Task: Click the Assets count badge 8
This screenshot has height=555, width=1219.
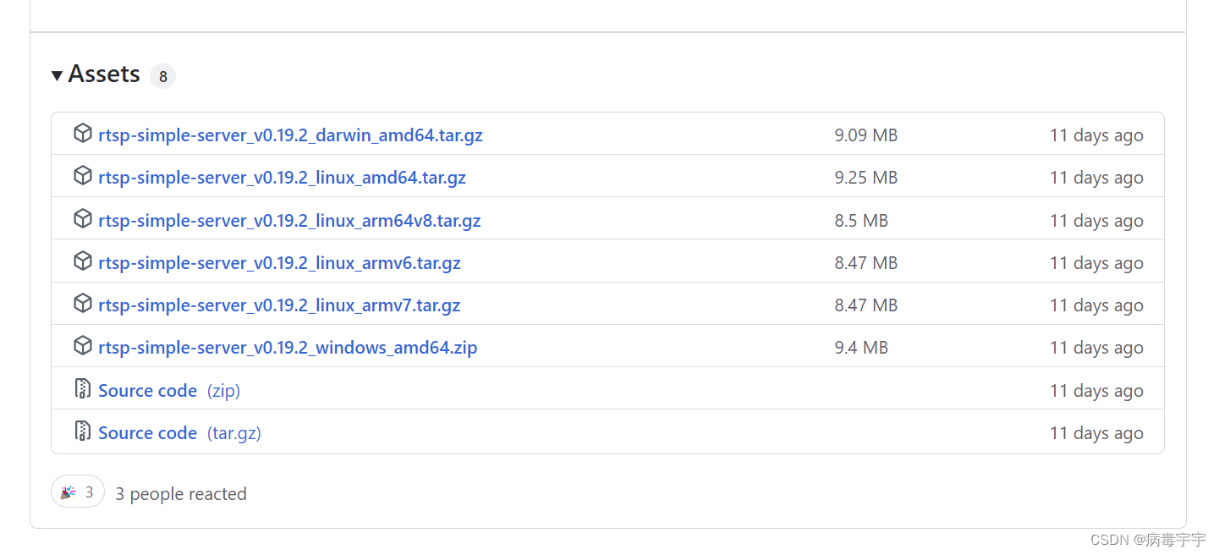Action: point(162,76)
